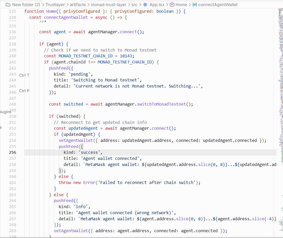
Task: Click line number 256 in gutter
Action: coord(13,152)
